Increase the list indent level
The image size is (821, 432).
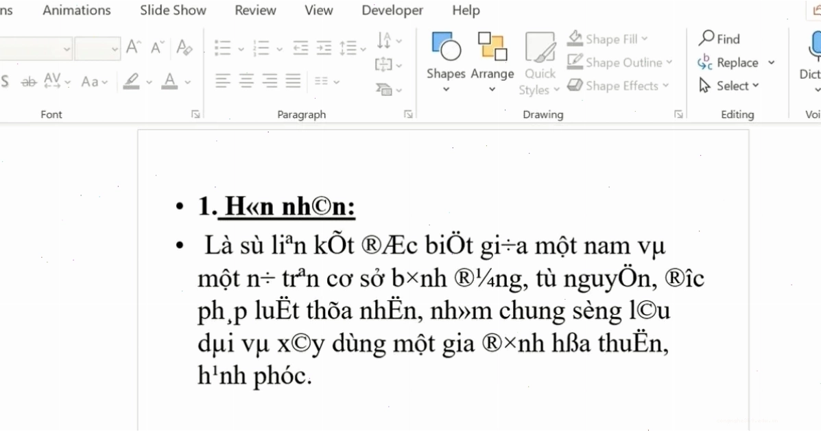point(324,48)
